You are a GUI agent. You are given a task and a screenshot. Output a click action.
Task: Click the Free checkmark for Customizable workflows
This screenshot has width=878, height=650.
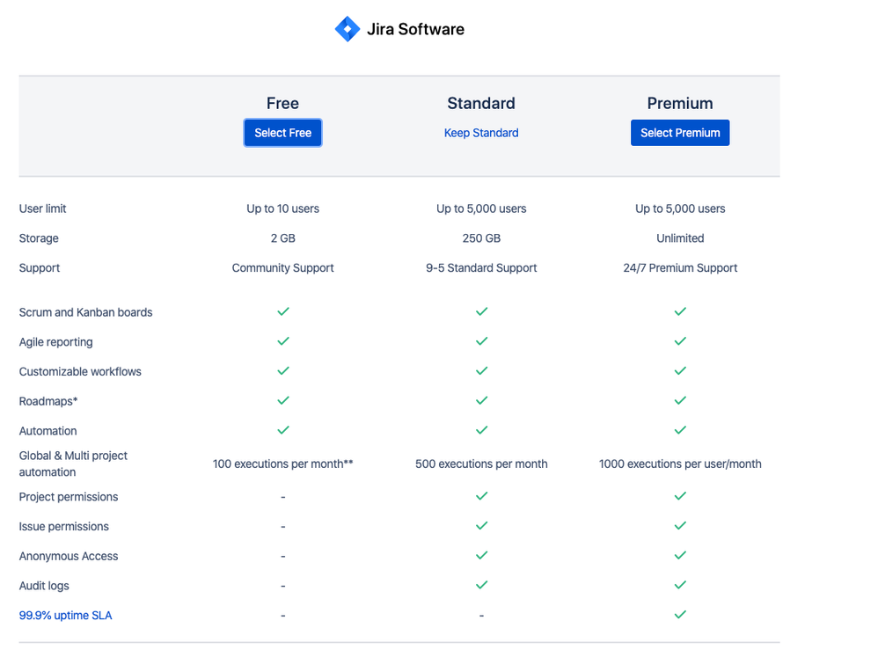tap(283, 370)
